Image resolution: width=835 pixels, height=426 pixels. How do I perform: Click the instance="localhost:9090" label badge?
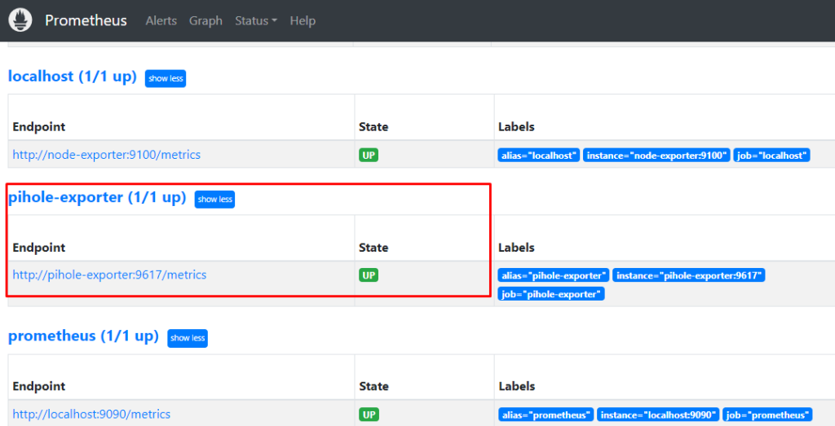[658, 415]
